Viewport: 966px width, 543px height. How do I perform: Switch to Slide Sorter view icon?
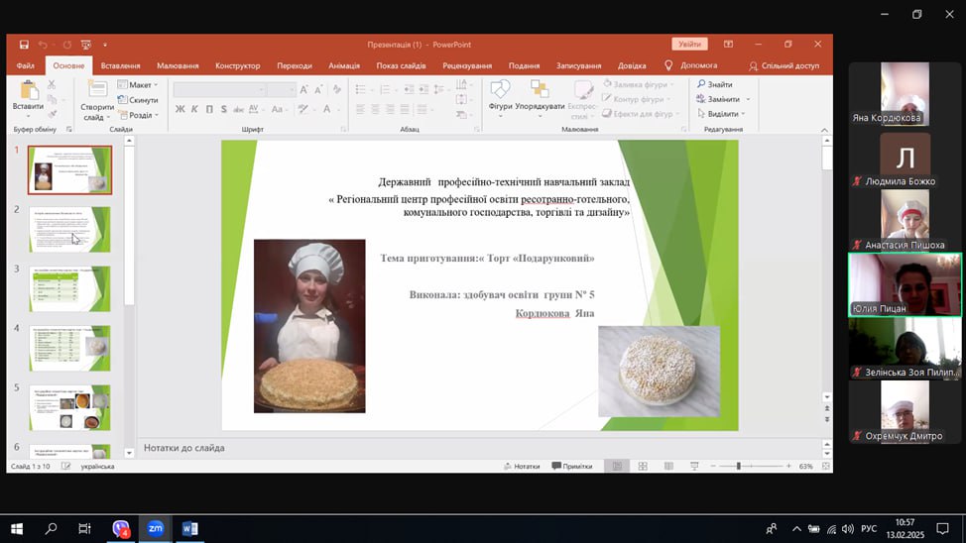click(x=643, y=466)
